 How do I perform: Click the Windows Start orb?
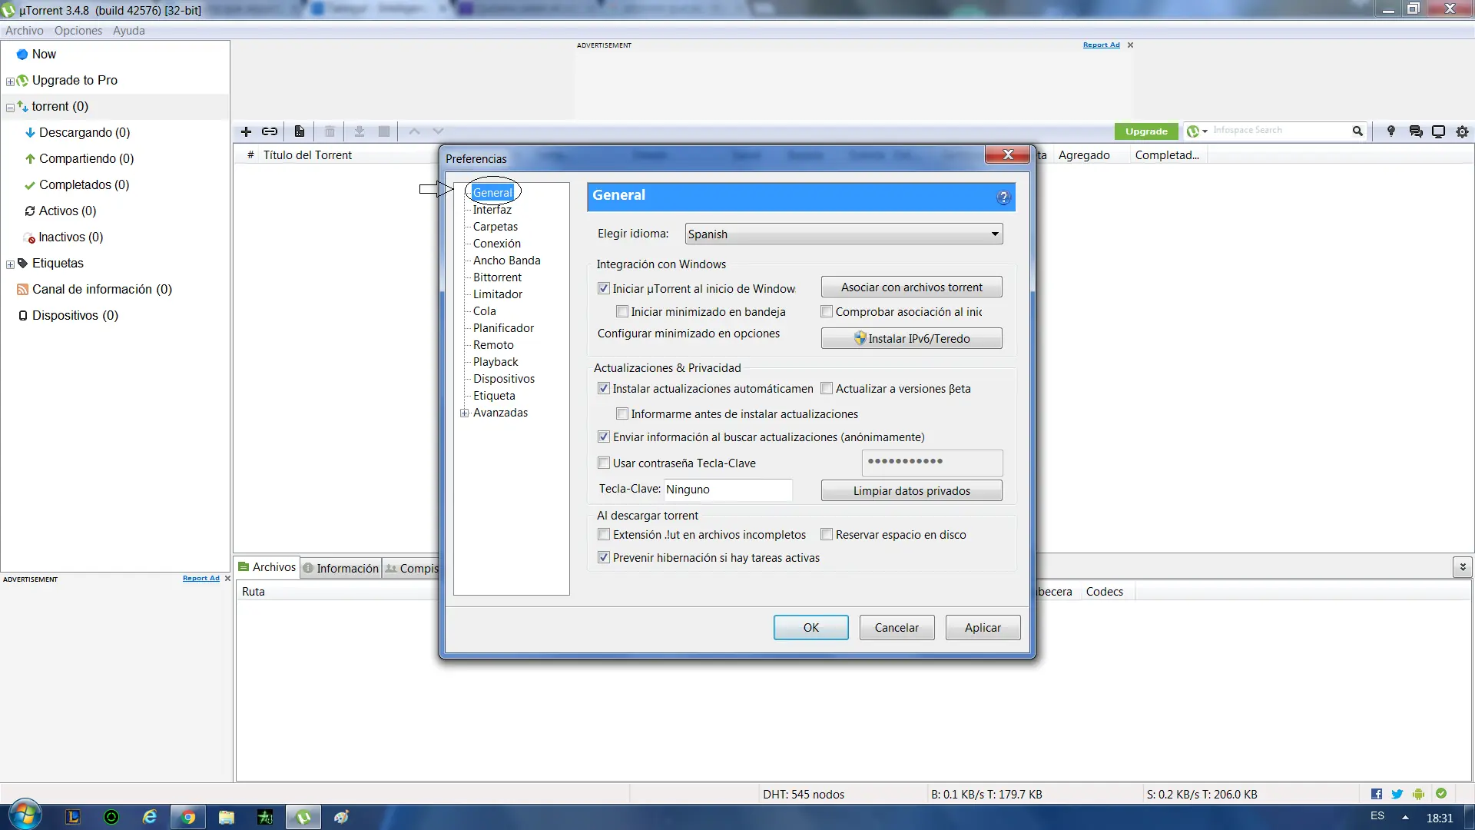click(x=25, y=815)
